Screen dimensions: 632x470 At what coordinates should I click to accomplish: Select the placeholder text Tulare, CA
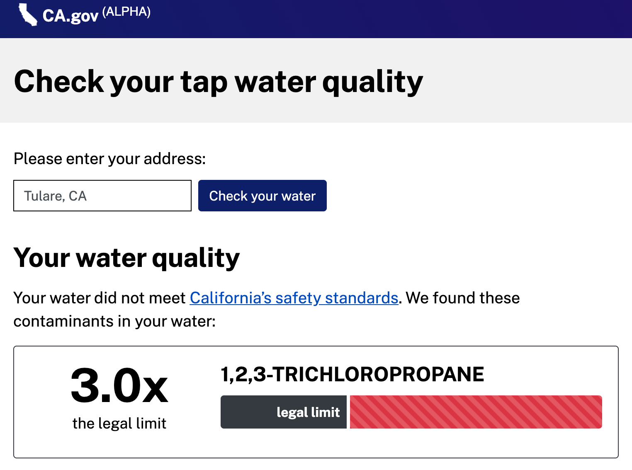tap(55, 196)
